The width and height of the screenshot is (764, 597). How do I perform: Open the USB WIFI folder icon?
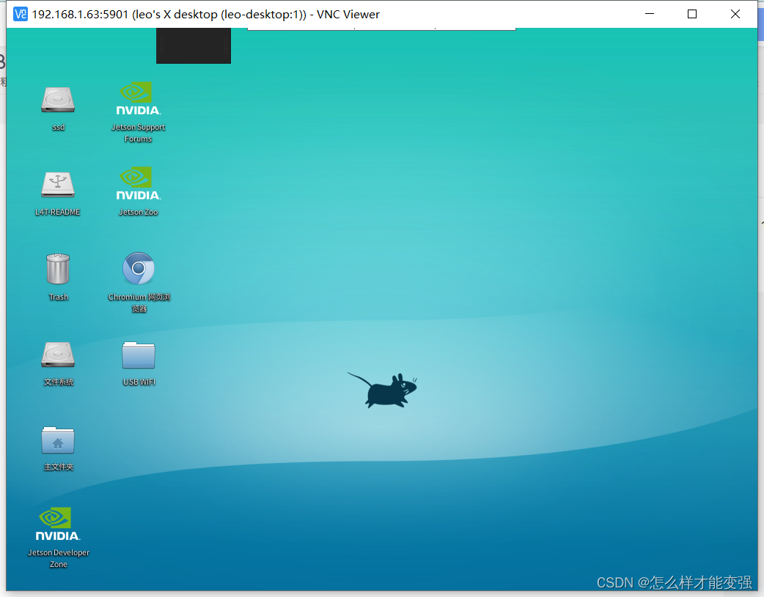[139, 355]
